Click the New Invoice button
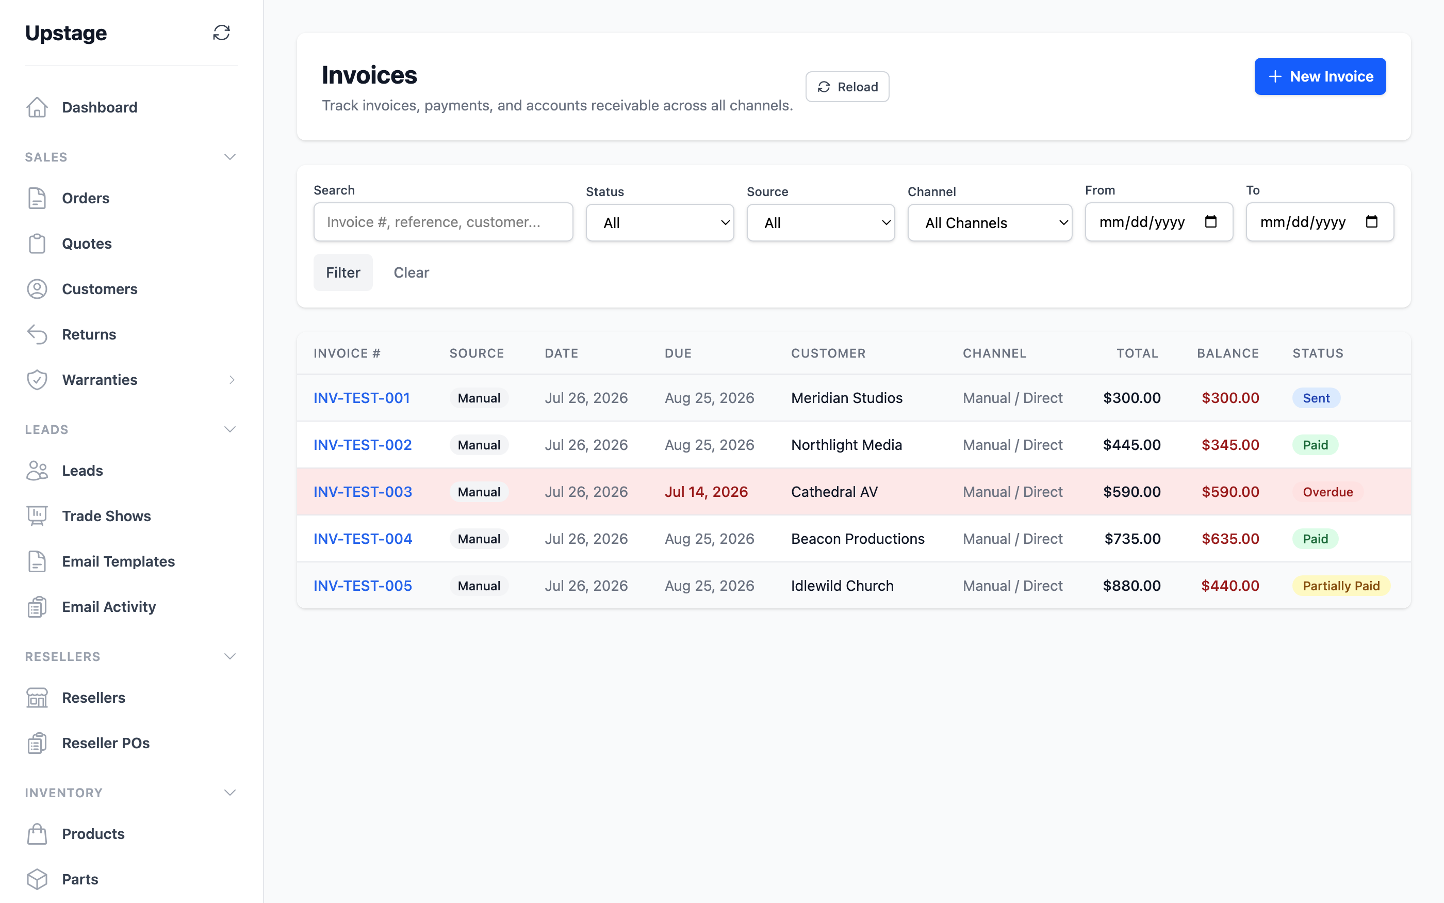Viewport: 1444px width, 903px height. pos(1320,76)
